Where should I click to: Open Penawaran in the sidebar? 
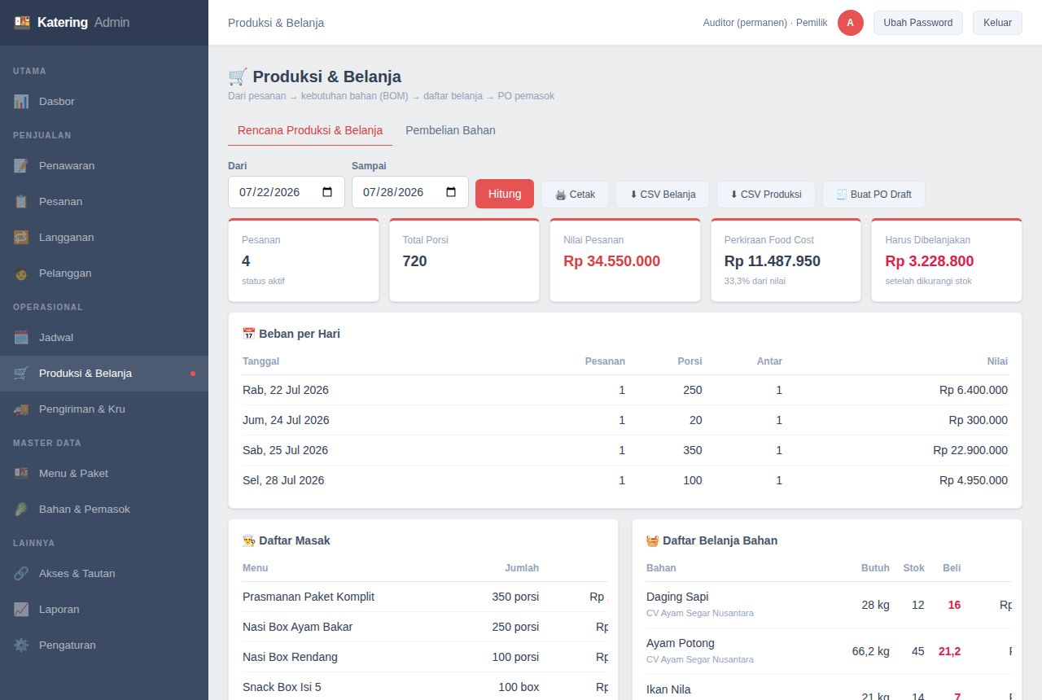click(x=104, y=166)
